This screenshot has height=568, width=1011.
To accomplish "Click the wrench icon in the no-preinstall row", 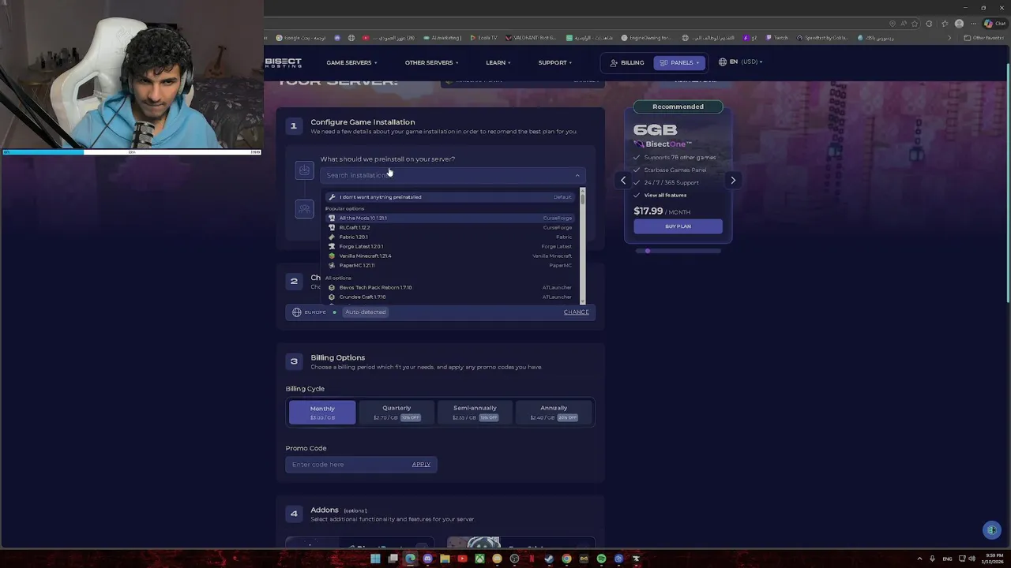I will (x=332, y=197).
